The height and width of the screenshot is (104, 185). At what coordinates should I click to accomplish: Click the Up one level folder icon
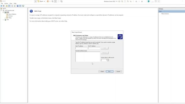(x=7, y=6)
